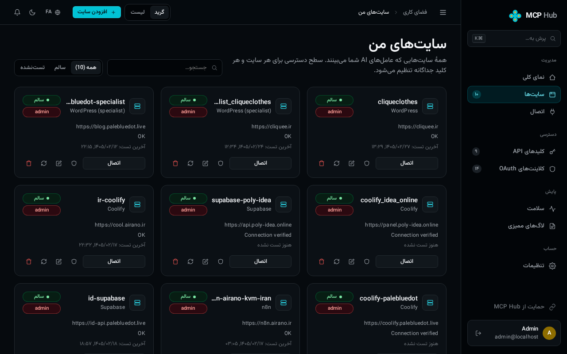
Task: Select the blog.palebluedot.live URL text
Action: pos(111,127)
